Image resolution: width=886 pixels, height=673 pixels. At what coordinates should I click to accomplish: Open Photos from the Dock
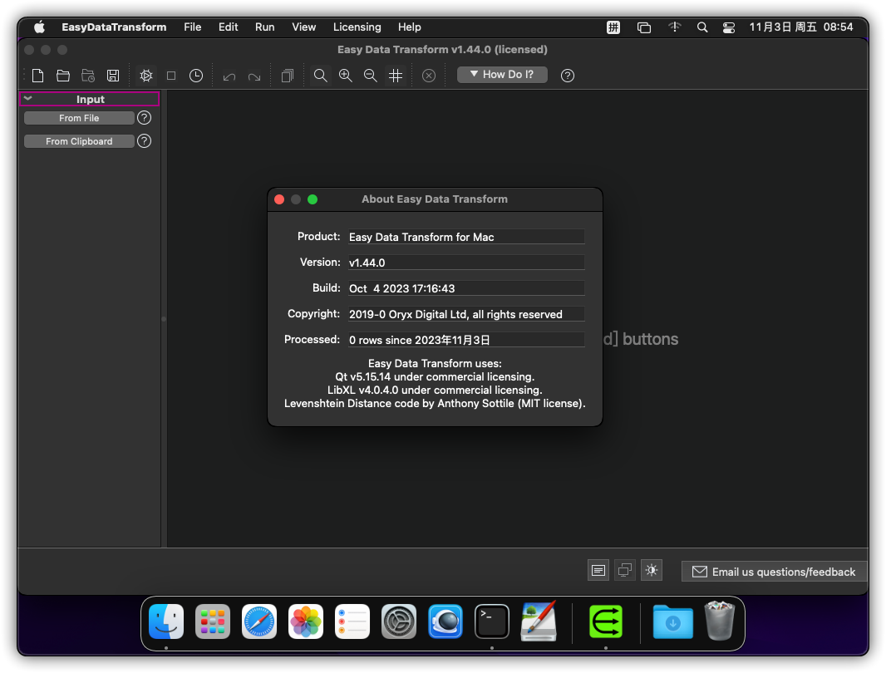click(306, 621)
